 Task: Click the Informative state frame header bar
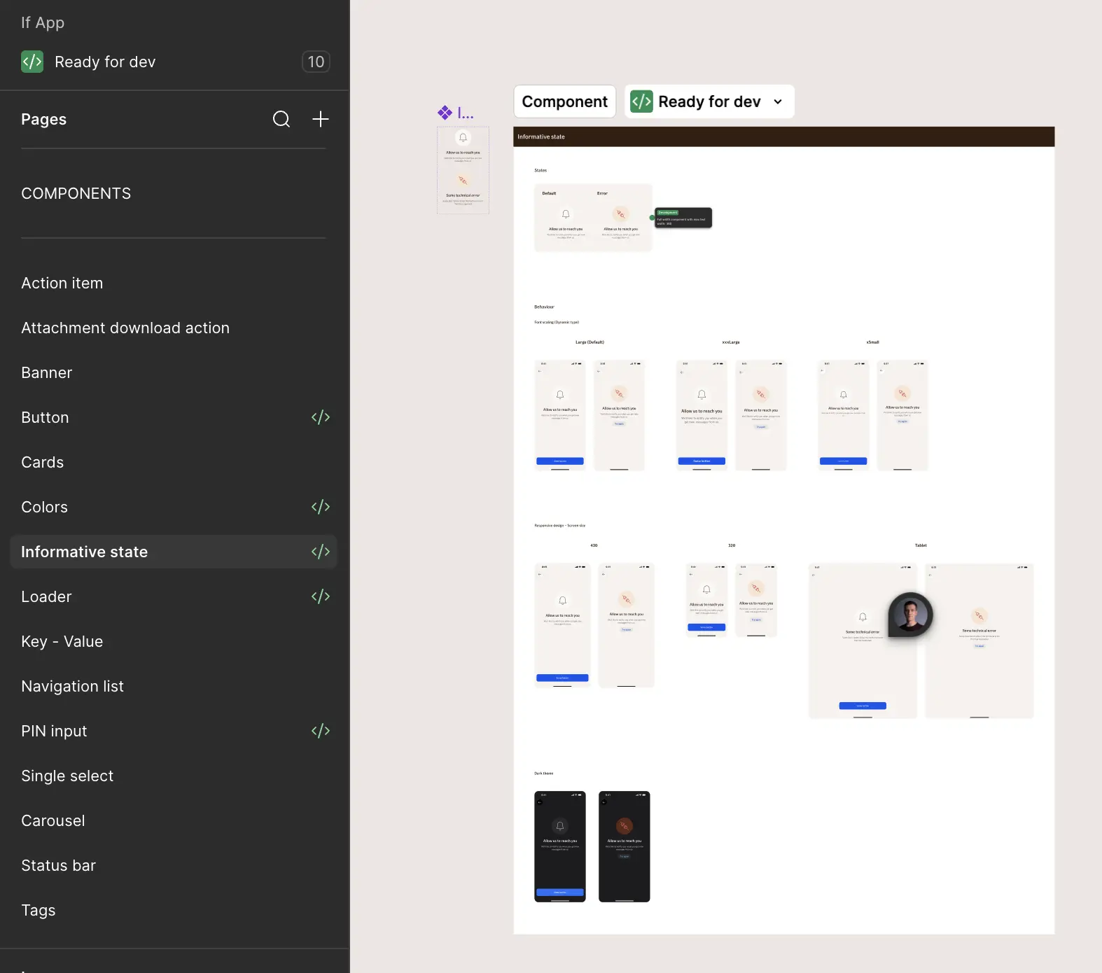click(x=784, y=136)
